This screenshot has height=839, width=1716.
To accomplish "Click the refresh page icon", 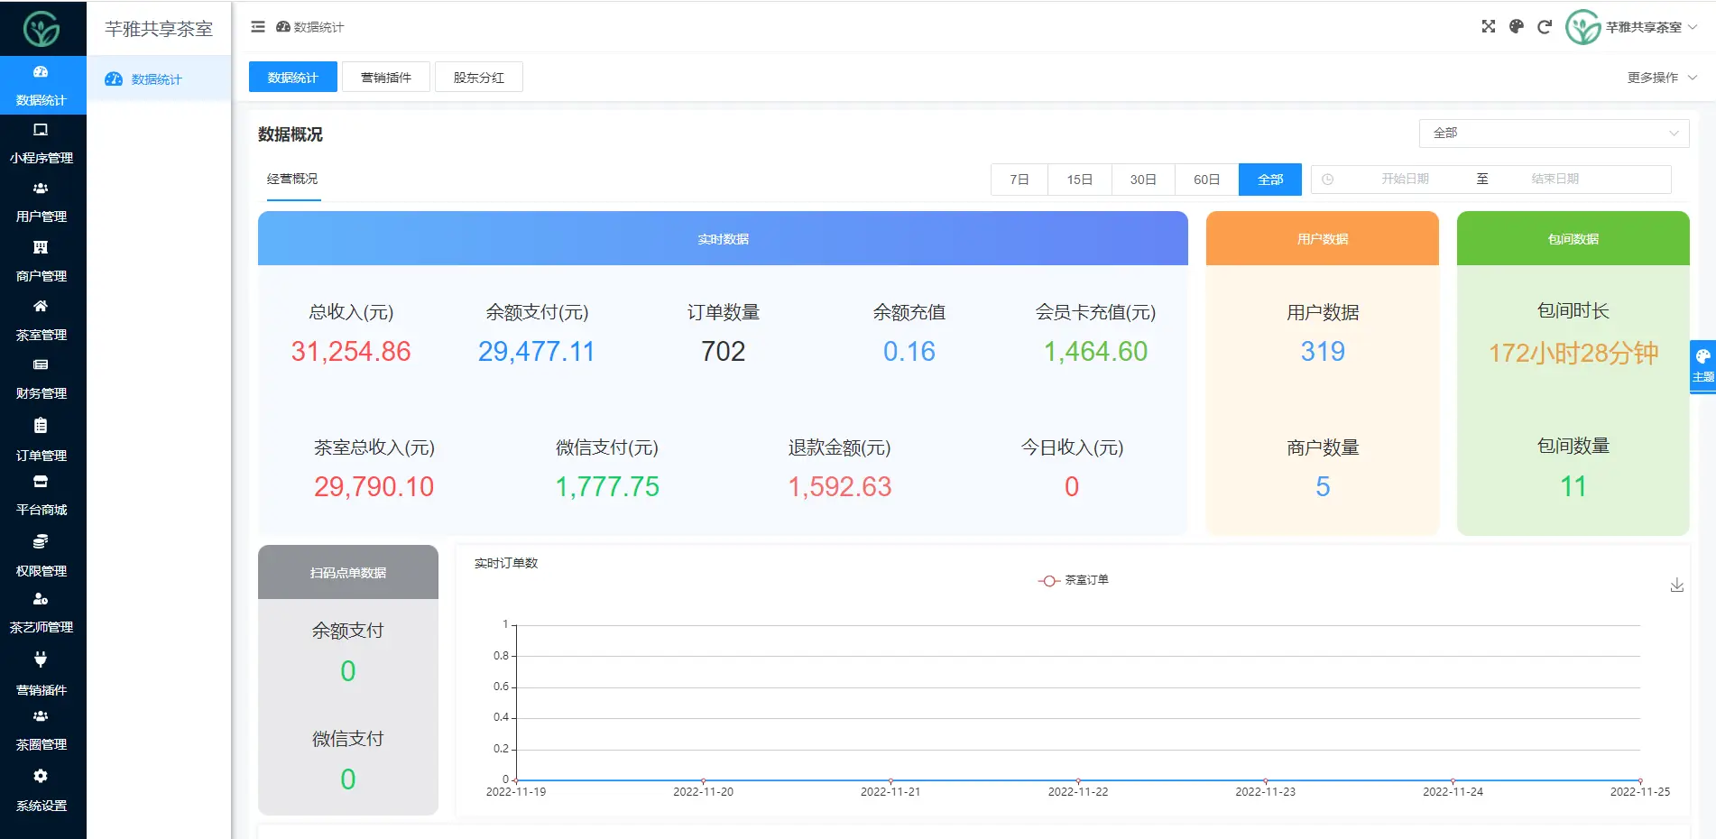I will click(x=1545, y=27).
